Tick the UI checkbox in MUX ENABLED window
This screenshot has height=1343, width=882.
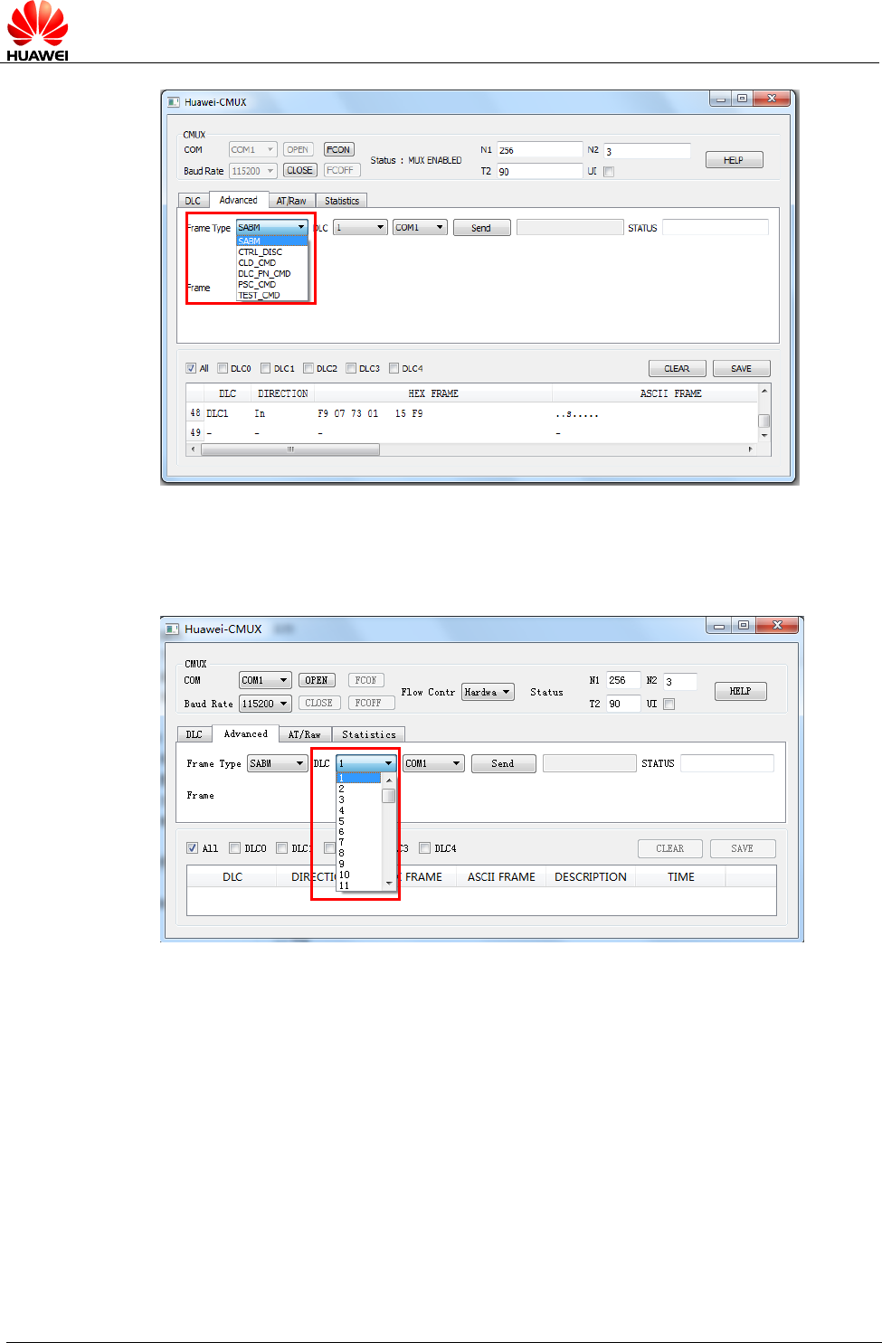tap(609, 172)
